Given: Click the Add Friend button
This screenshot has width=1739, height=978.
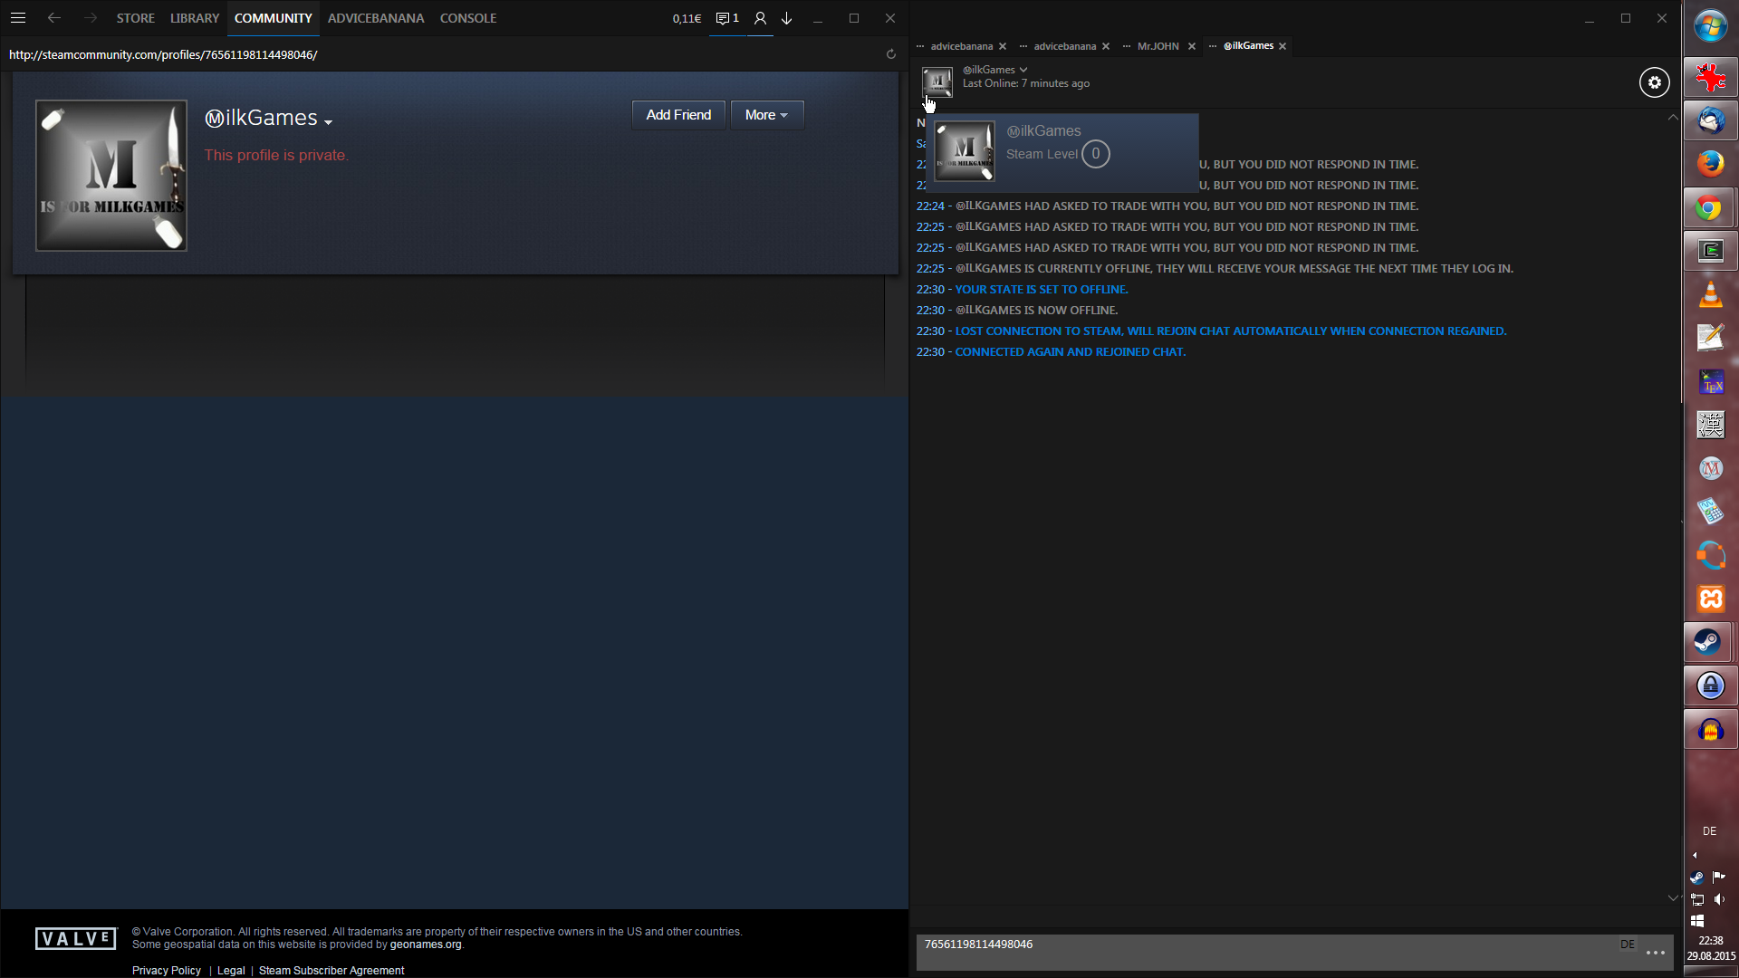Looking at the screenshot, I should (x=678, y=115).
